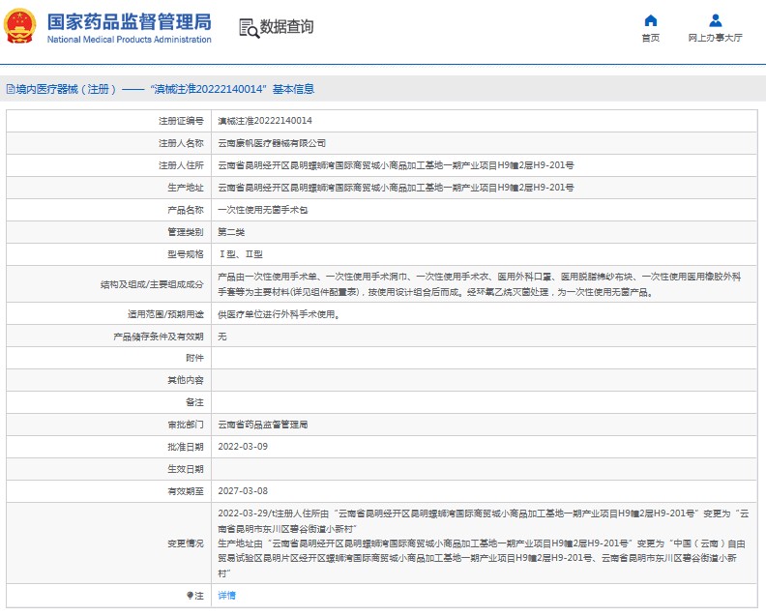Open the 数据查询 search icon
Viewport: 766px width, 616px height.
(x=248, y=28)
